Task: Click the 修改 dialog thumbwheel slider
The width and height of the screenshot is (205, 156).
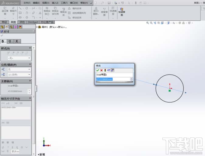Action: pos(114,82)
